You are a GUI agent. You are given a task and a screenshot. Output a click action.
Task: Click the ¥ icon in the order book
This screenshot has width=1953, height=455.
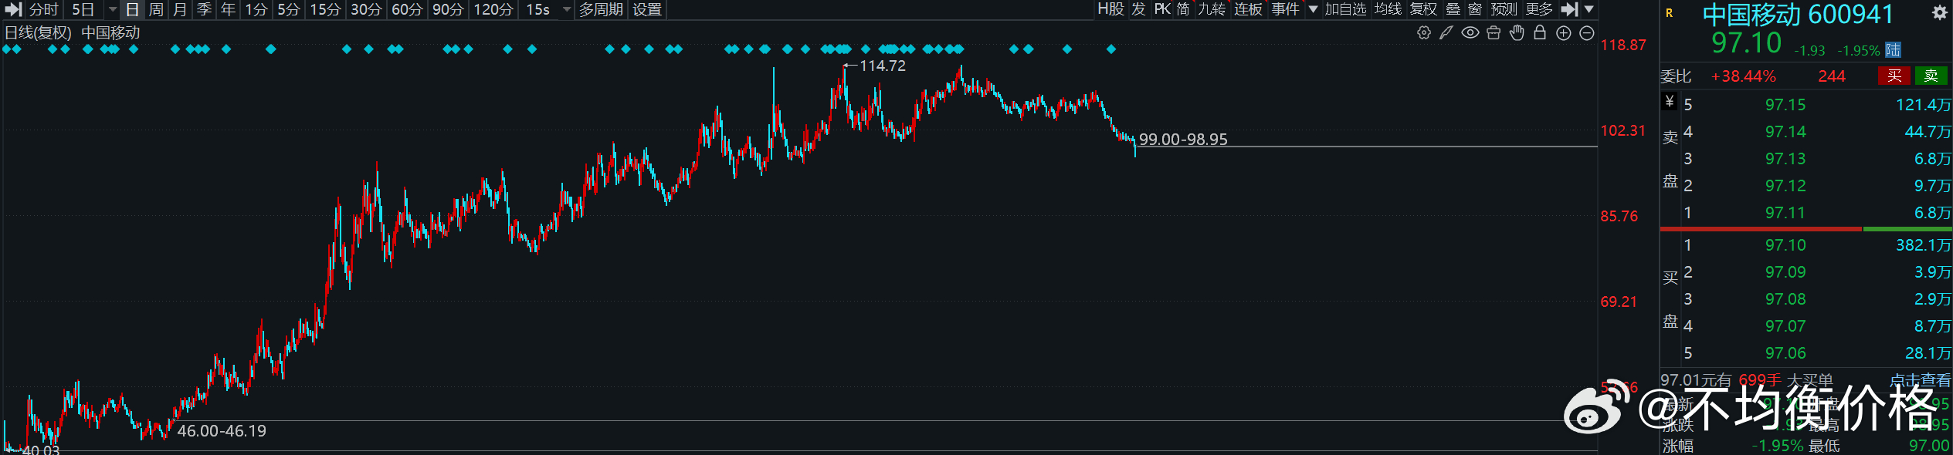click(1670, 101)
